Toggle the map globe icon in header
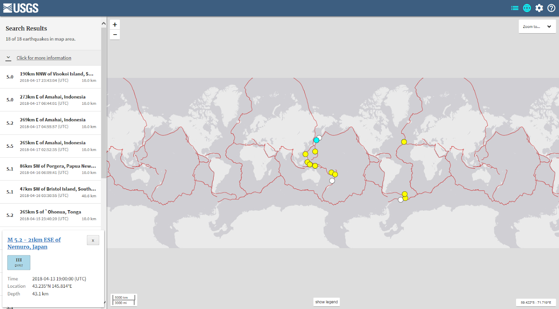The image size is (559, 309). [527, 8]
